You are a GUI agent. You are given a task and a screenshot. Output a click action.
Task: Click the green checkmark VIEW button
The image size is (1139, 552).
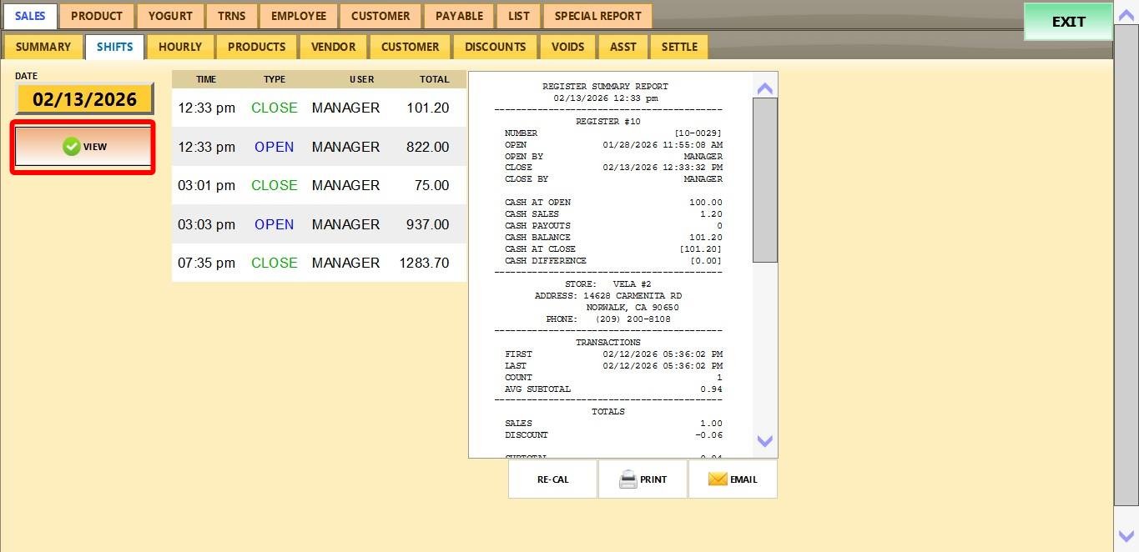tap(83, 147)
